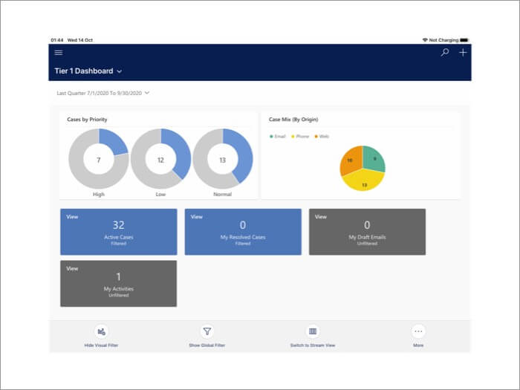Click the Switch to Stream View icon
The width and height of the screenshot is (520, 390).
click(313, 331)
